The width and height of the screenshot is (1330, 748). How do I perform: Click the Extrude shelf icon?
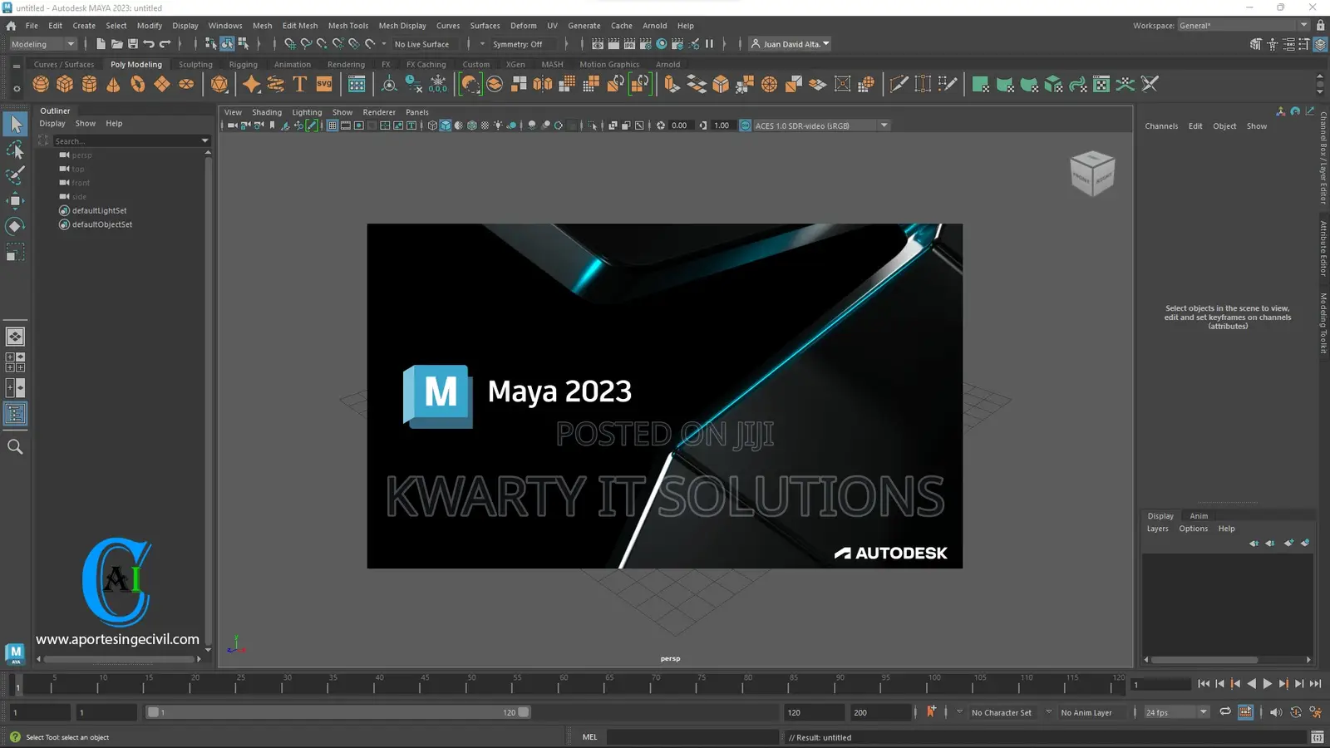tap(672, 84)
